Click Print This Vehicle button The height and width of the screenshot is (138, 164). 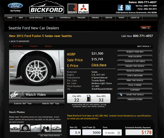(135, 80)
